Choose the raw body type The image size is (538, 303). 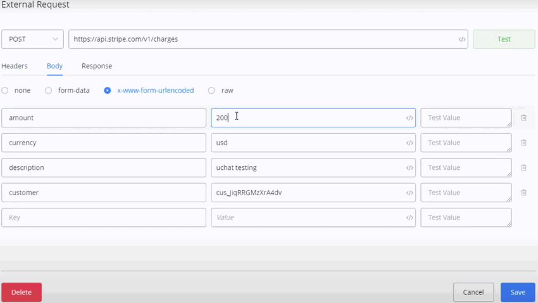pos(211,91)
